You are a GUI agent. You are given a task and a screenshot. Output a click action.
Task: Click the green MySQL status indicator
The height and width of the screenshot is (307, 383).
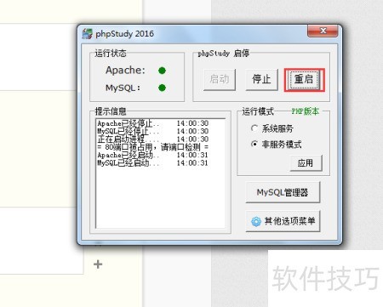click(x=162, y=88)
